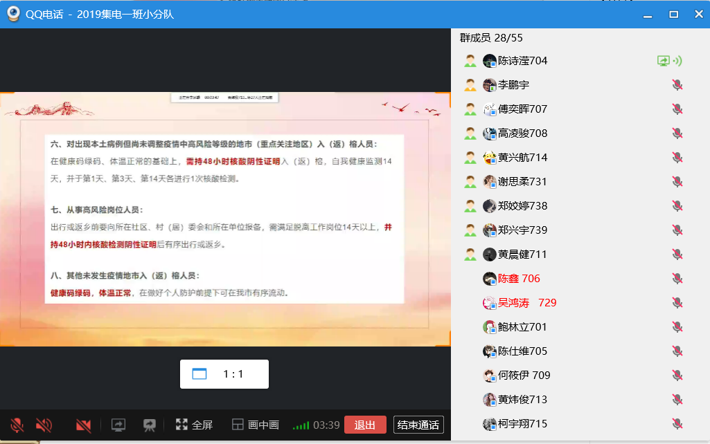This screenshot has width=710, height=444.
Task: Click the window fit icon beside 1:1
Action: (x=199, y=374)
